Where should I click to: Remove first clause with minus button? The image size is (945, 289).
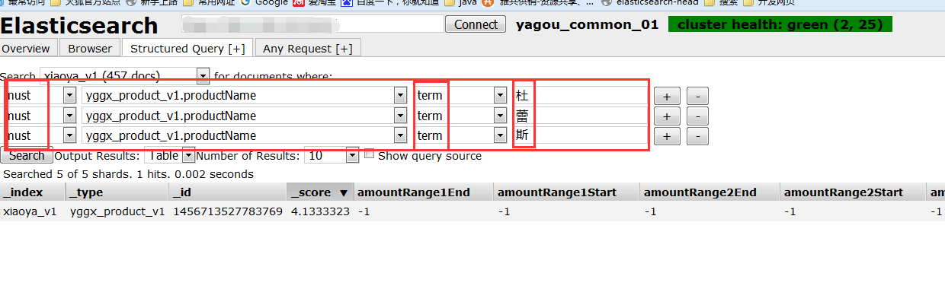[697, 96]
